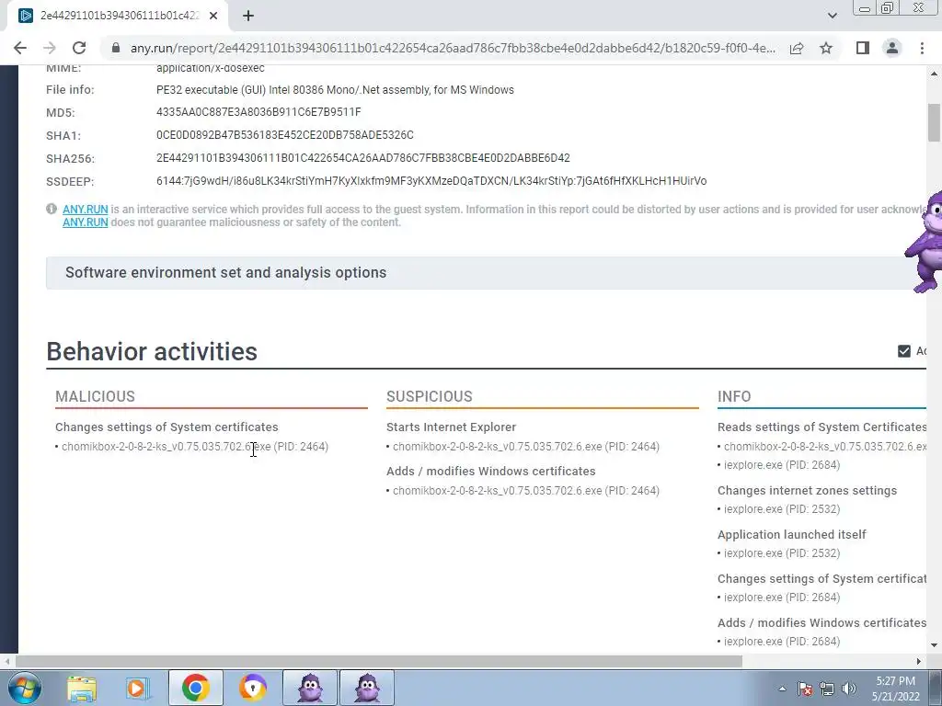Screen dimensions: 942x706
Task: Toggle the checkbox beside Behavior activities
Action: (x=903, y=351)
